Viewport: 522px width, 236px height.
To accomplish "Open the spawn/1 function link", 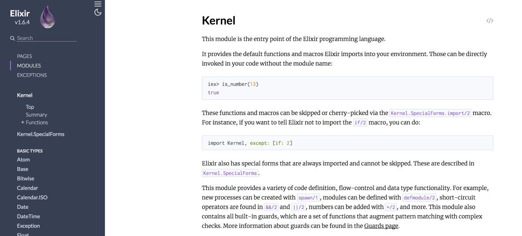I will [x=308, y=197].
